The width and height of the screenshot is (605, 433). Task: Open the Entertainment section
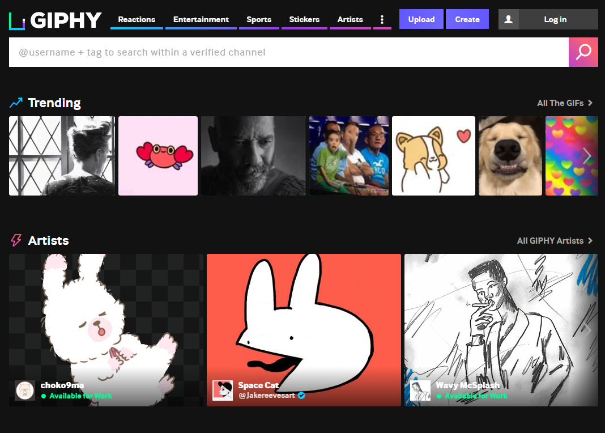click(201, 19)
